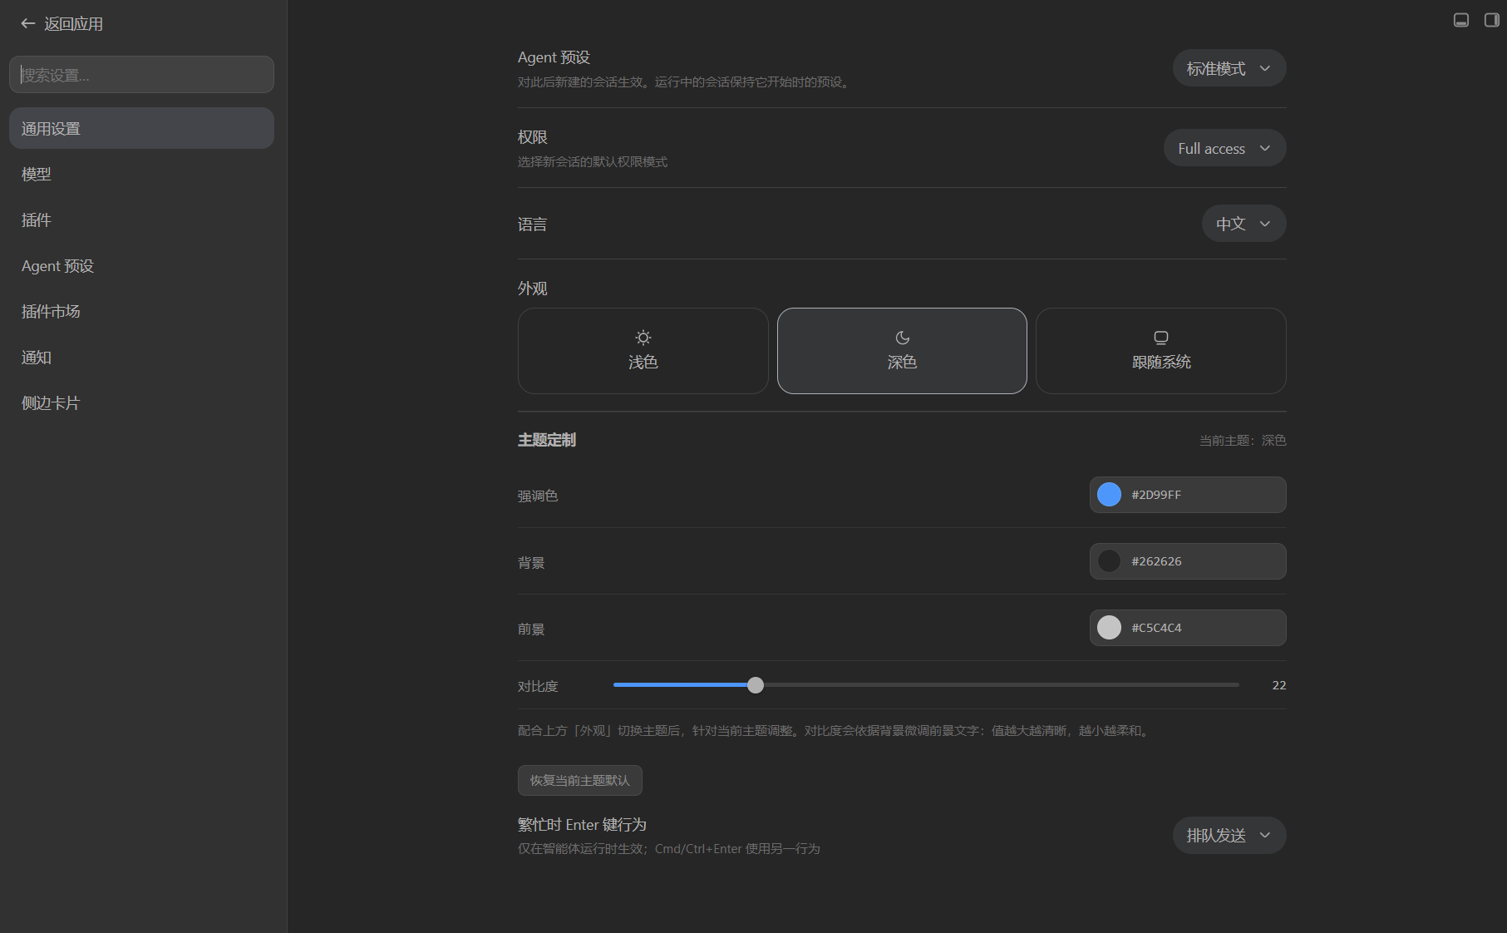This screenshot has width=1507, height=933.
Task: Open the 排队发送 Enter behavior dropdown
Action: point(1229,836)
